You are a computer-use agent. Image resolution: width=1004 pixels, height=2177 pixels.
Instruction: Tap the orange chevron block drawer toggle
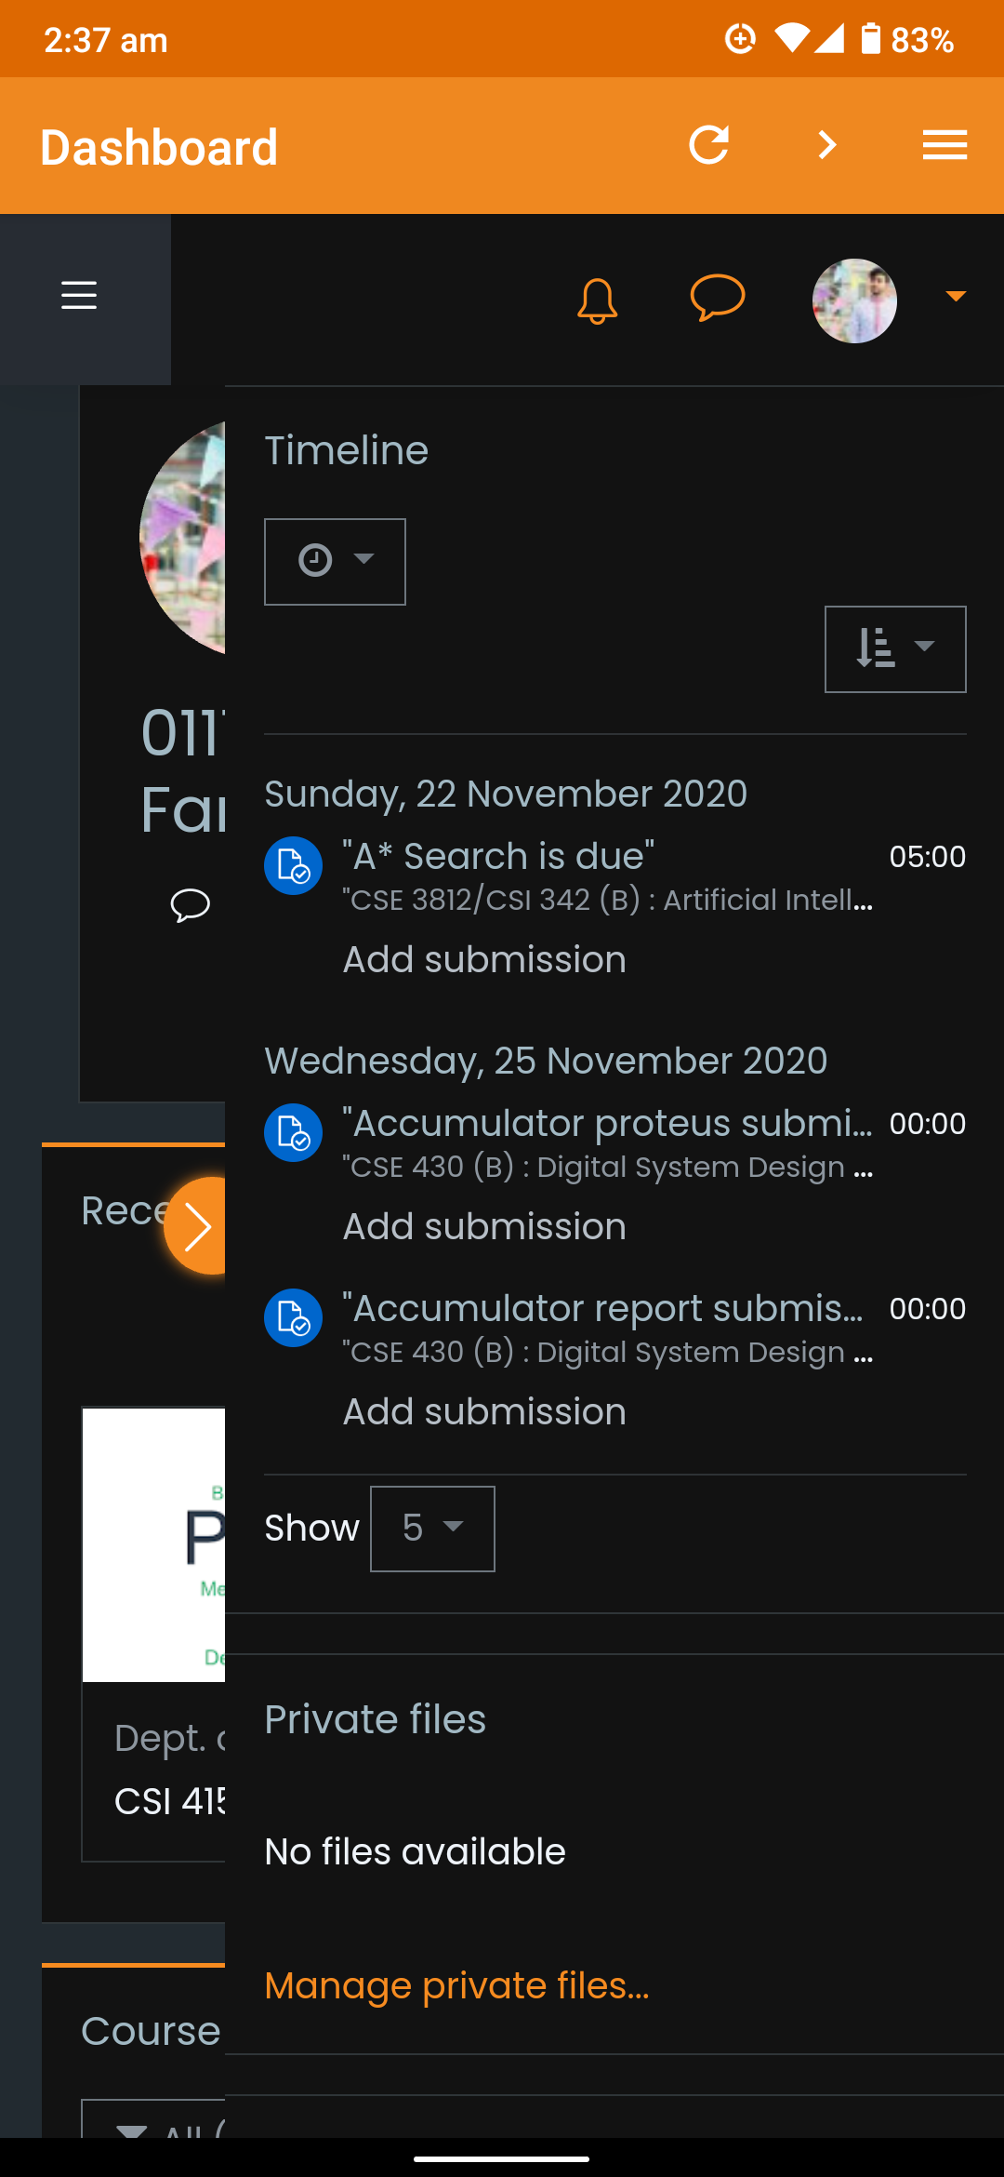[x=196, y=1226]
